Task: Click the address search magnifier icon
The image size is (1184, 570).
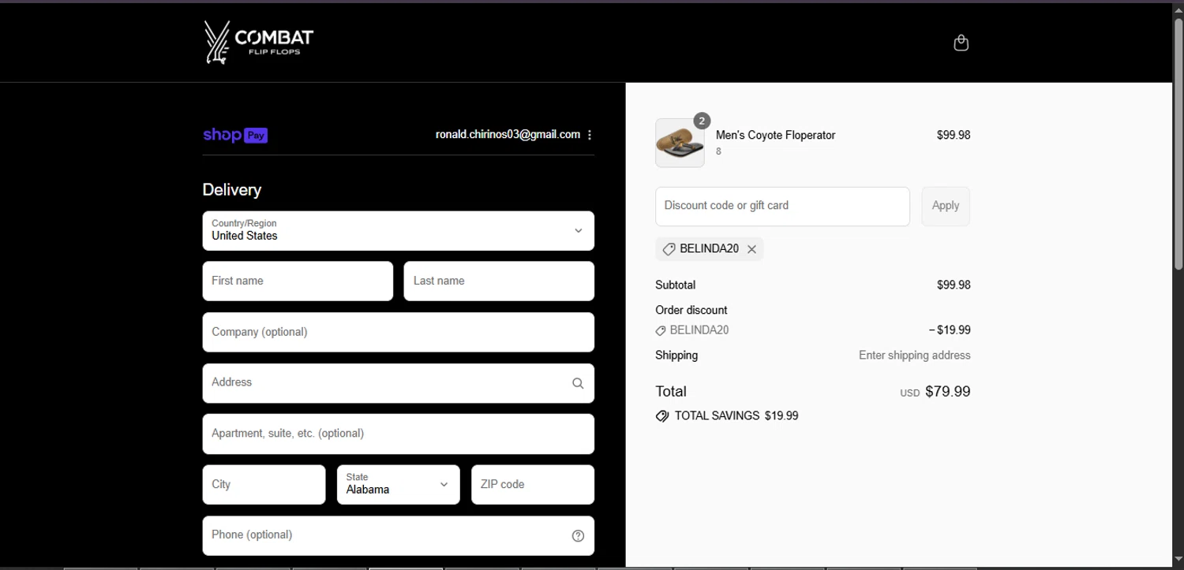Action: click(x=578, y=383)
